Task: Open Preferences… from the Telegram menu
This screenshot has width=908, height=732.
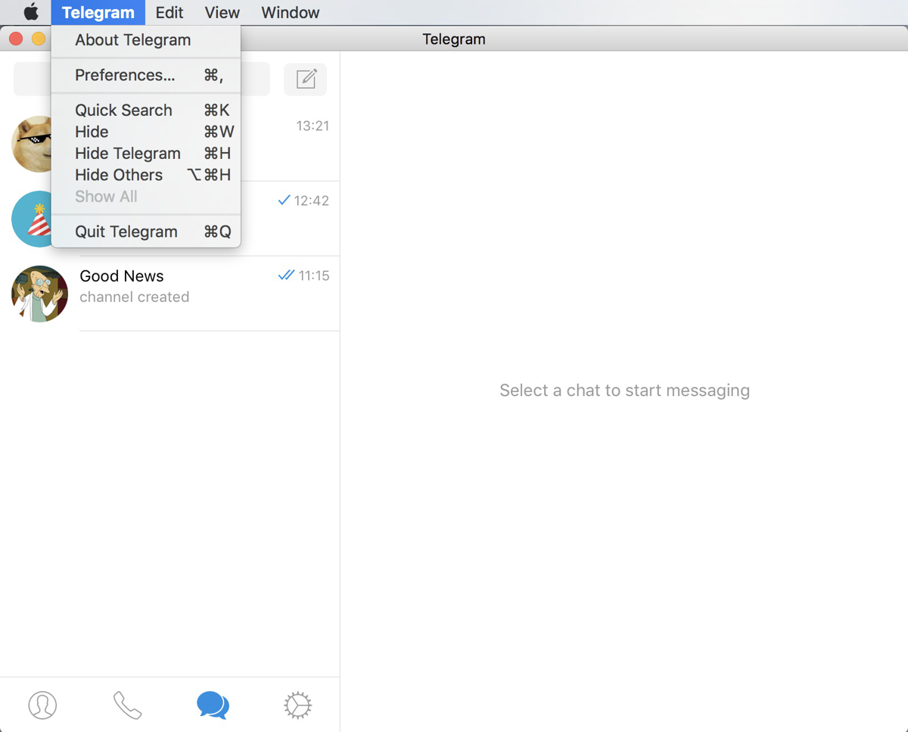Action: pyautogui.click(x=146, y=75)
